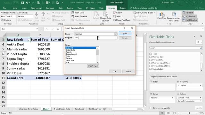Open the Select dropdown in Actions
205x115 pixels.
118,16
